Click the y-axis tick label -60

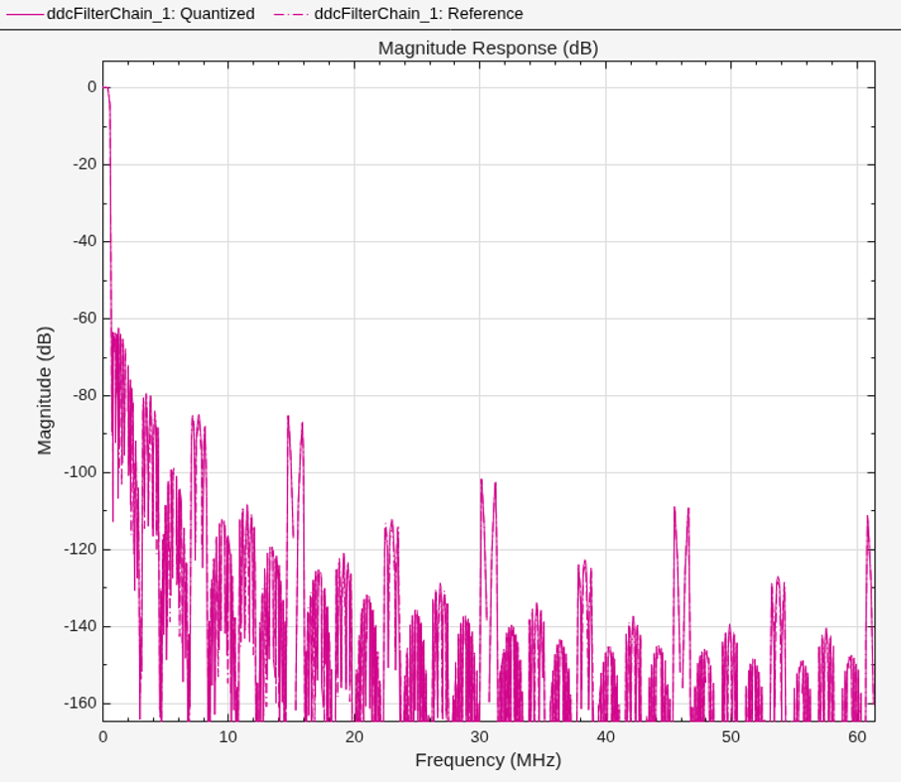(84, 319)
